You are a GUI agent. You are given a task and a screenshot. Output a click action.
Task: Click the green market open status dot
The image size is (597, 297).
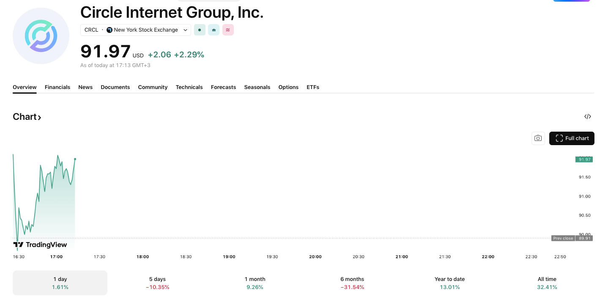(200, 30)
